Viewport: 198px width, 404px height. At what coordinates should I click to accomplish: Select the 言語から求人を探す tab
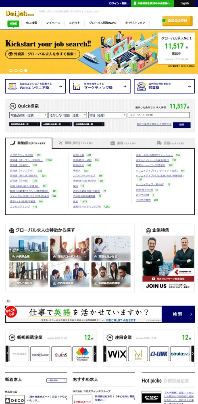[x=171, y=143]
